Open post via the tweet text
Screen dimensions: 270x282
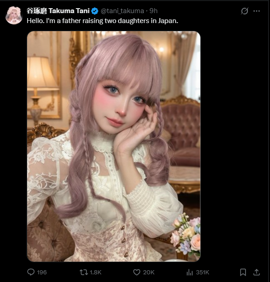coord(102,21)
